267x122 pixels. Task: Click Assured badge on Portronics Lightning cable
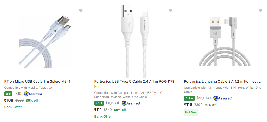click(x=223, y=98)
